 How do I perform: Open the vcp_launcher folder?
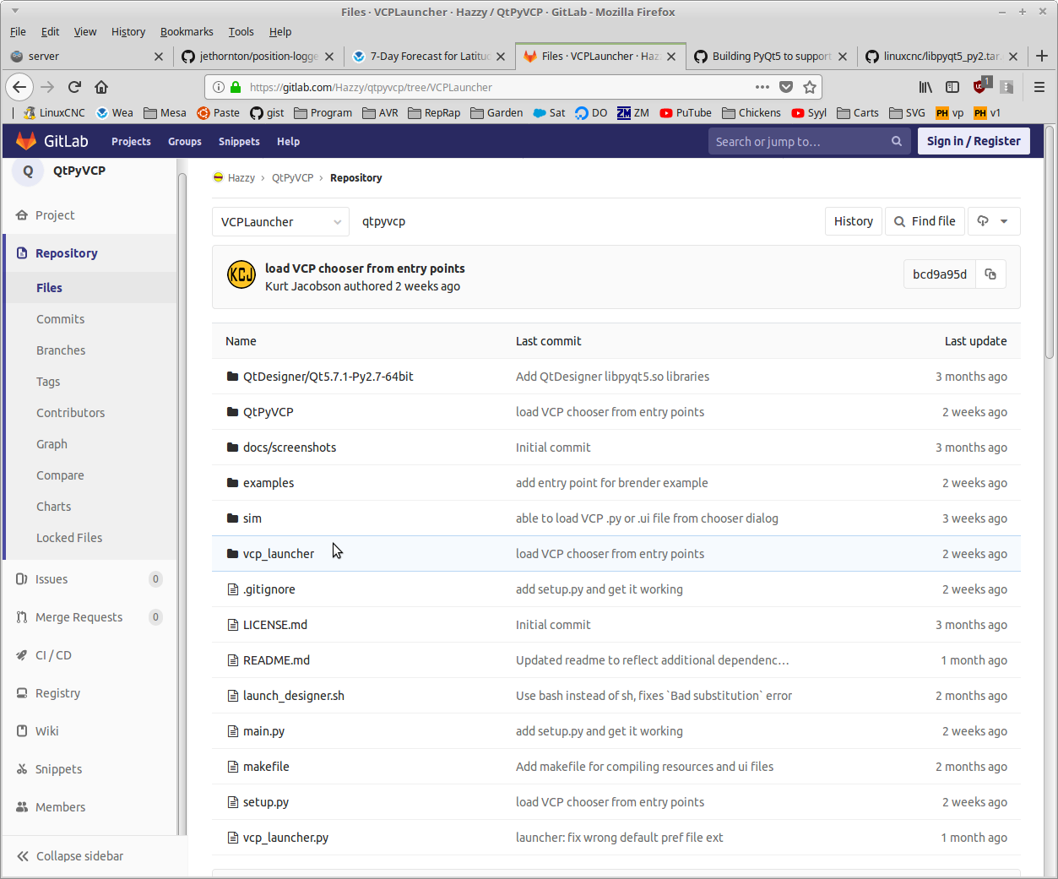click(279, 554)
